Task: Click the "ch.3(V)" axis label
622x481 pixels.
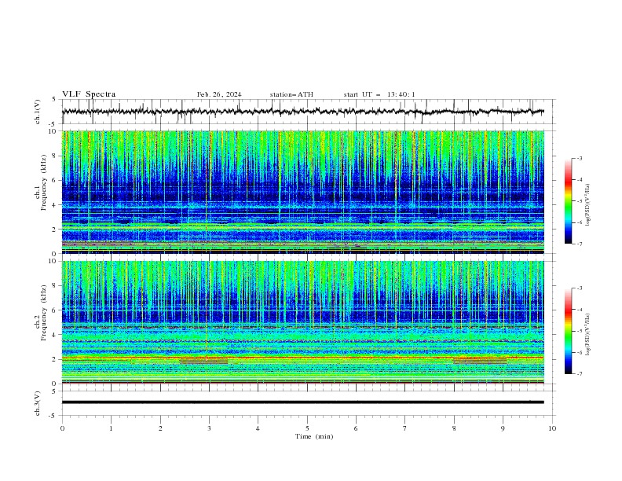Action: tap(38, 403)
